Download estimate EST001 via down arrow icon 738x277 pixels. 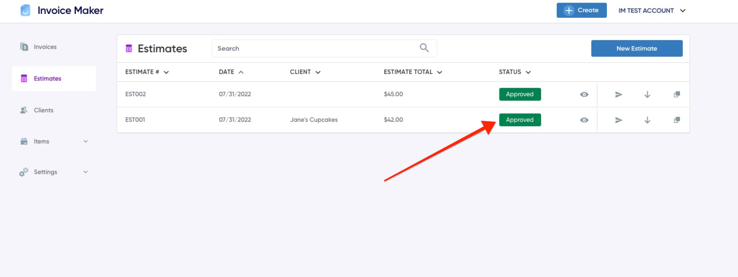click(x=648, y=120)
